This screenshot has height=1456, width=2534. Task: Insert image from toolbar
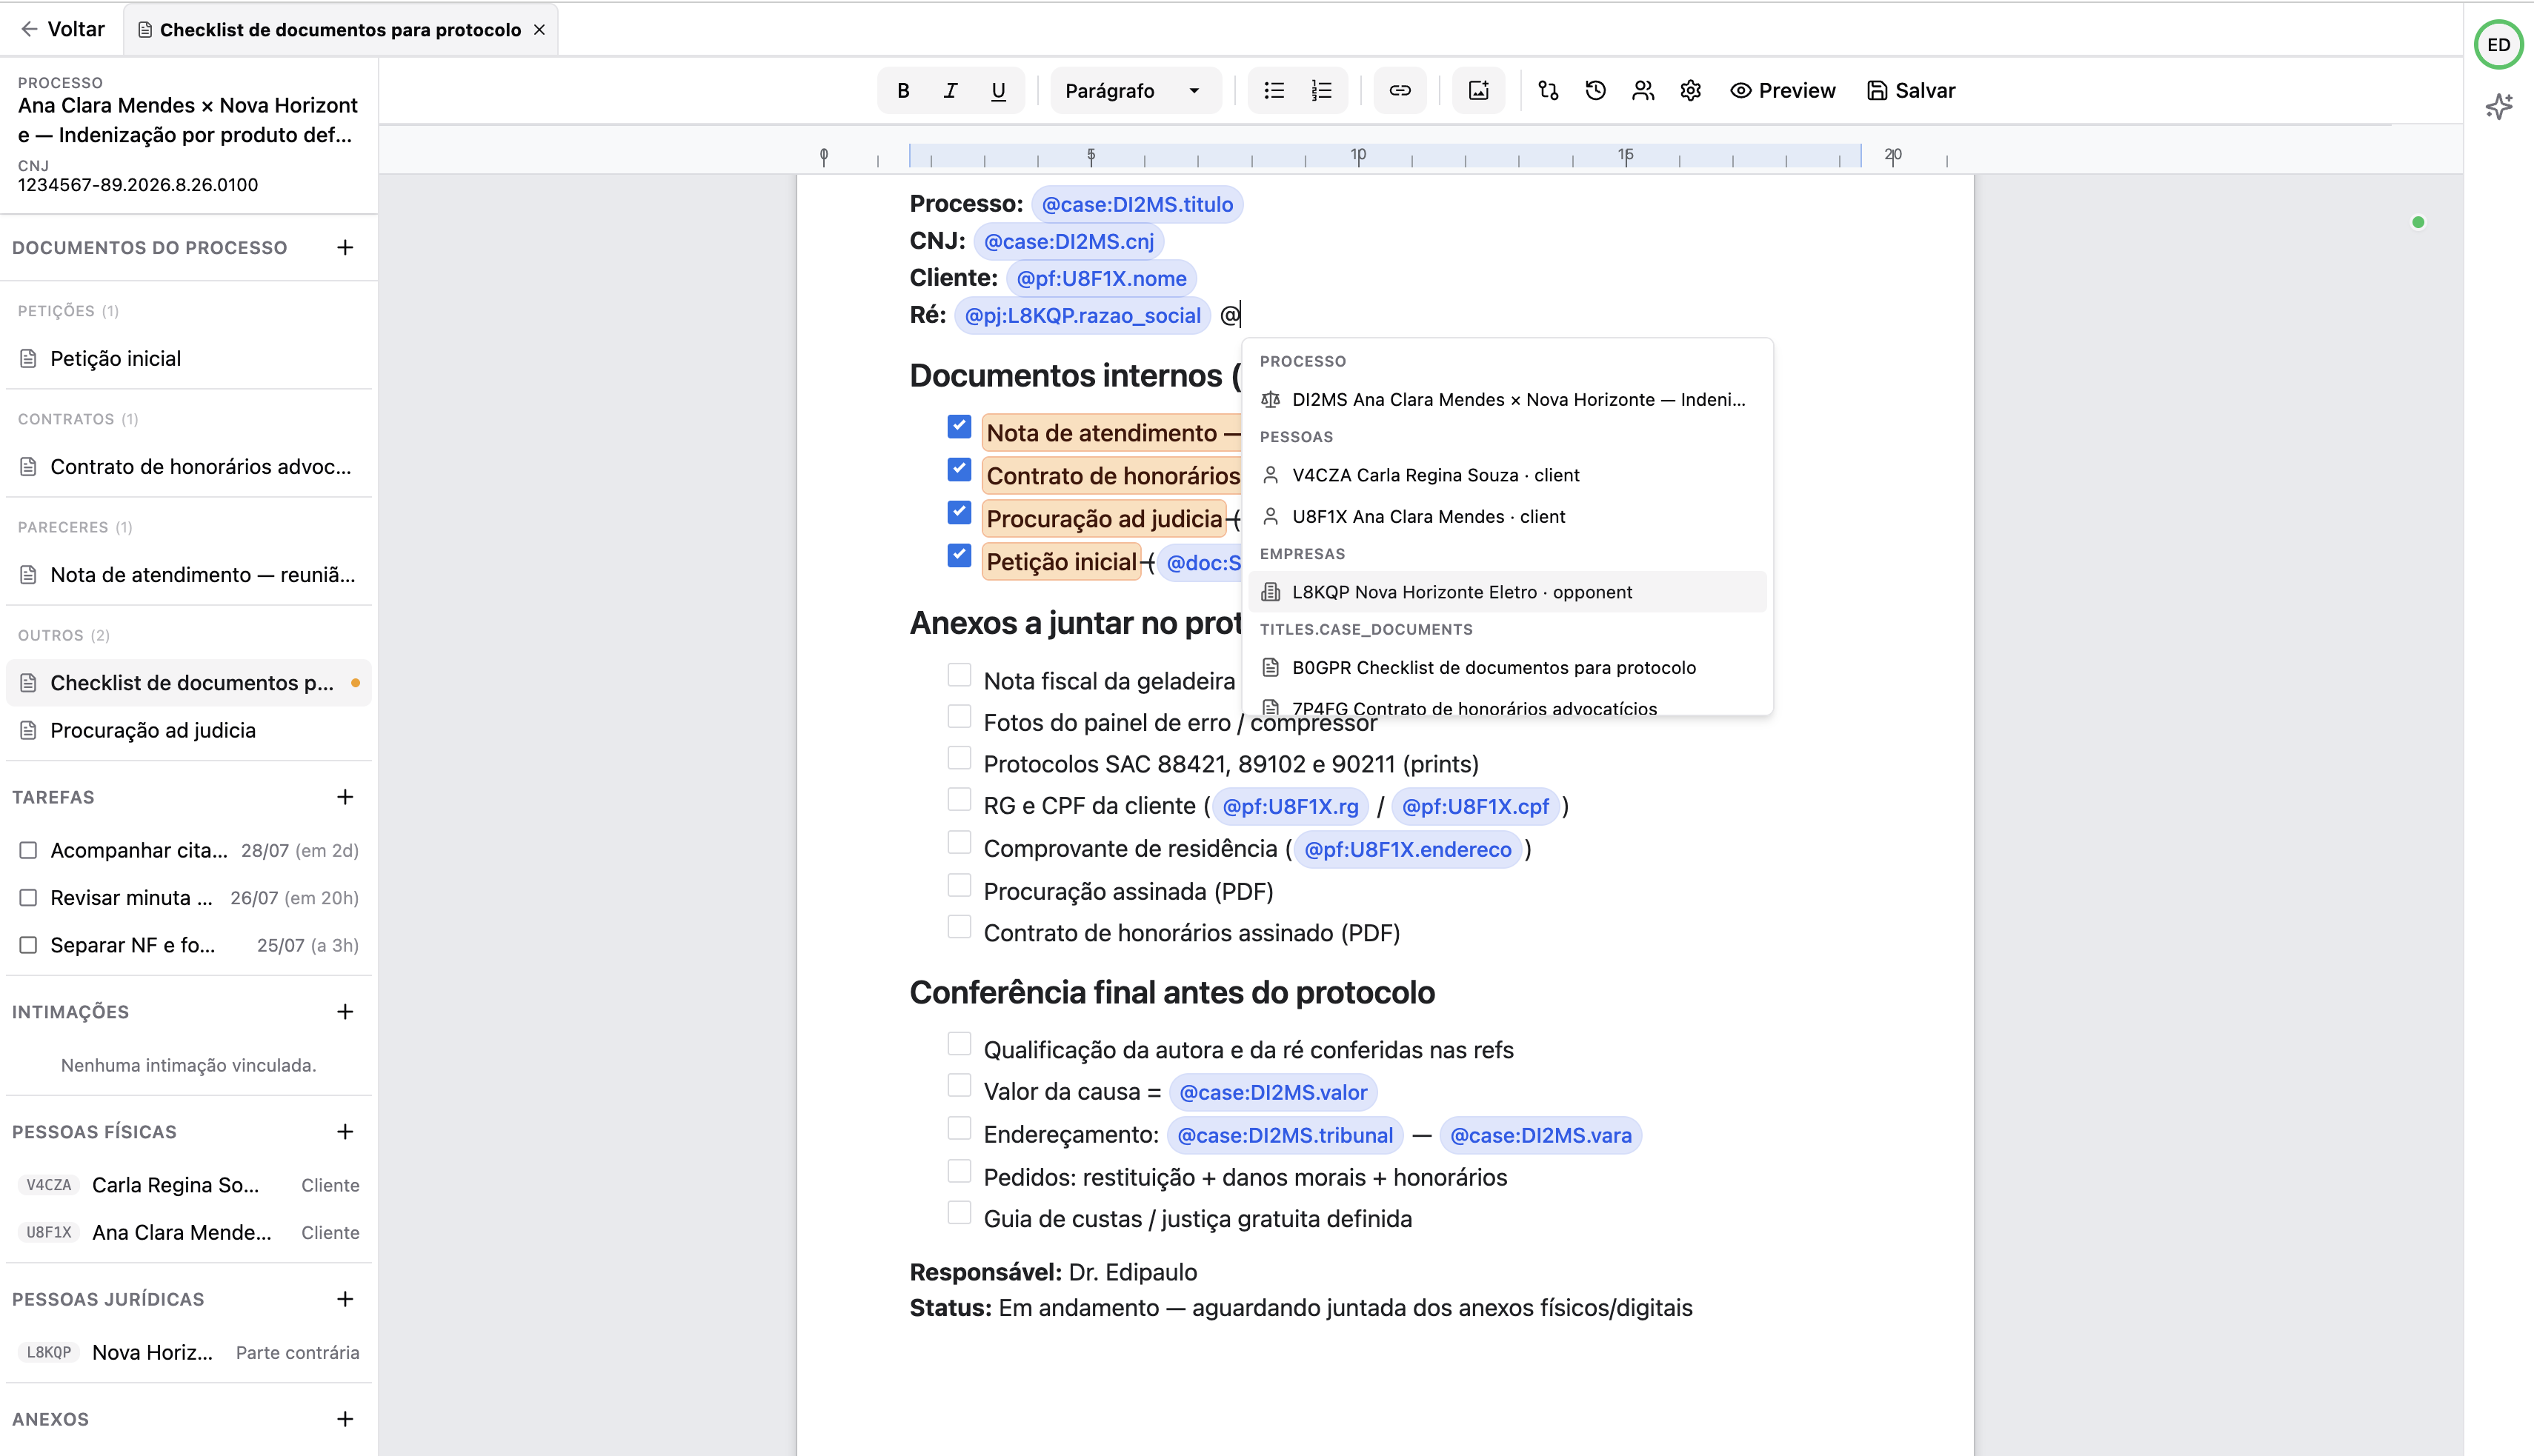(x=1479, y=91)
